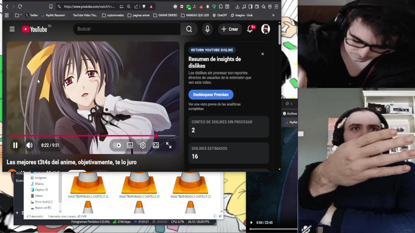415x233 pixels.
Task: Click the YouTube page vertical scrollbar
Action: click(x=279, y=34)
